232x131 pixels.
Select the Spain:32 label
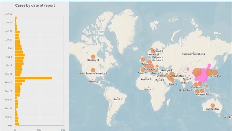coord(143,73)
